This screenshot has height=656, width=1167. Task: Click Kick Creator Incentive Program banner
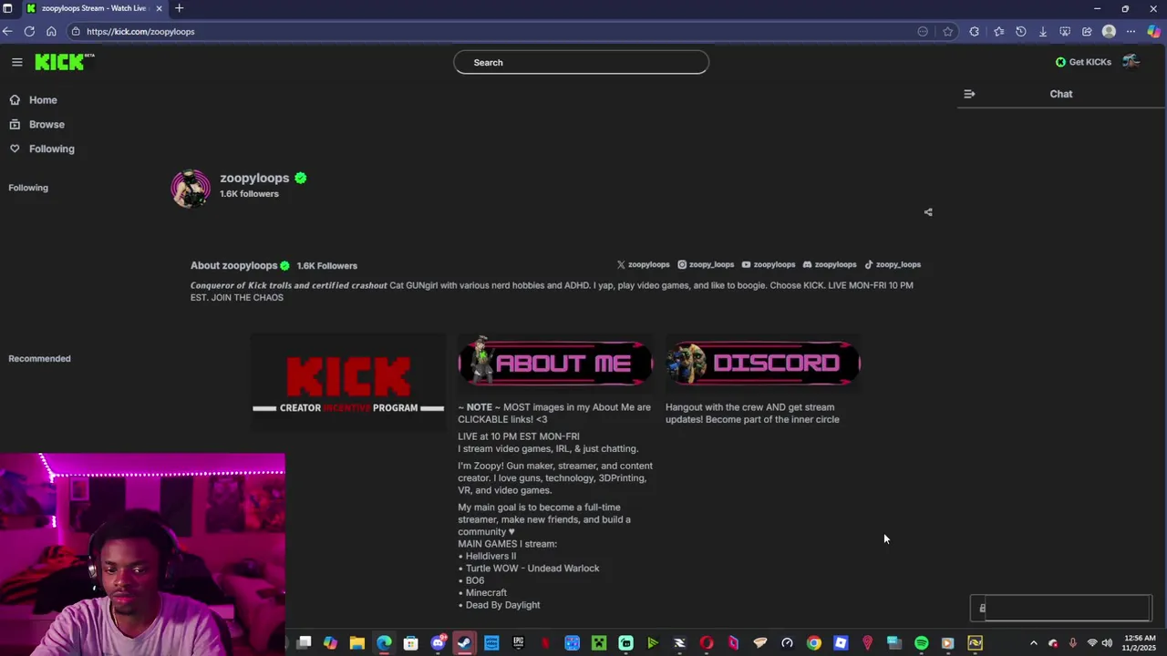click(x=348, y=383)
